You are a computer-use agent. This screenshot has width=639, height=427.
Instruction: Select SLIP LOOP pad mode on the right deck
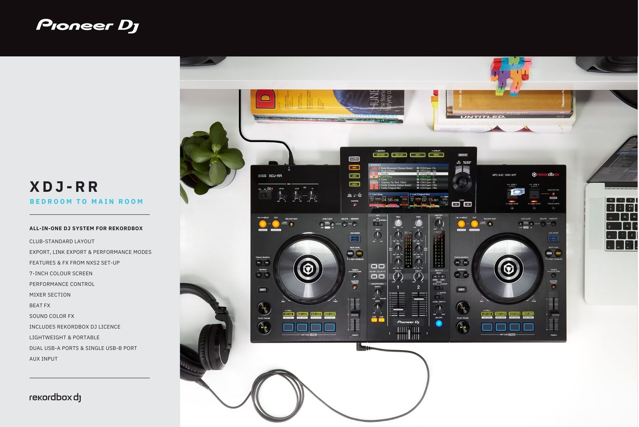515,314
